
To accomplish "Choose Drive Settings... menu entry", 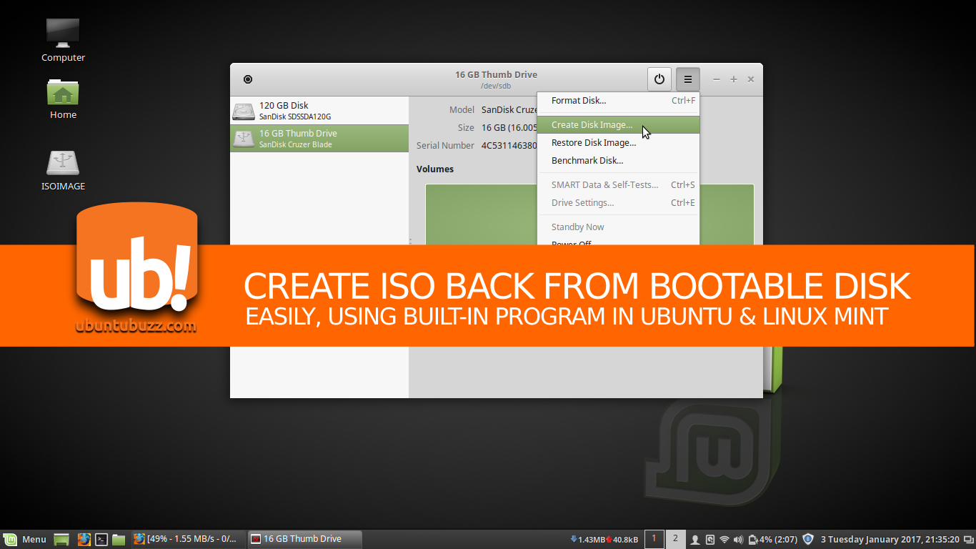I will pos(618,203).
